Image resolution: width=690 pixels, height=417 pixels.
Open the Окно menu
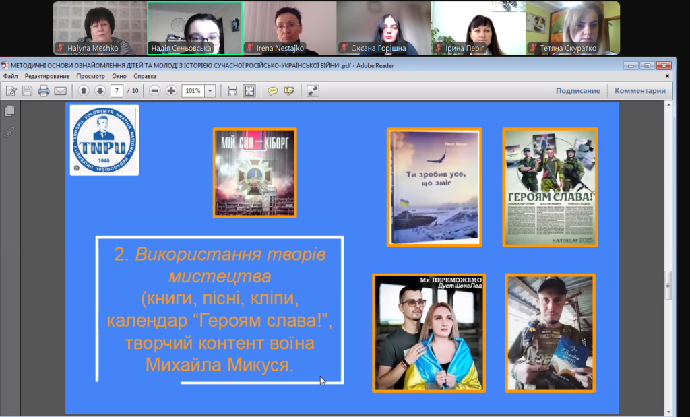119,76
